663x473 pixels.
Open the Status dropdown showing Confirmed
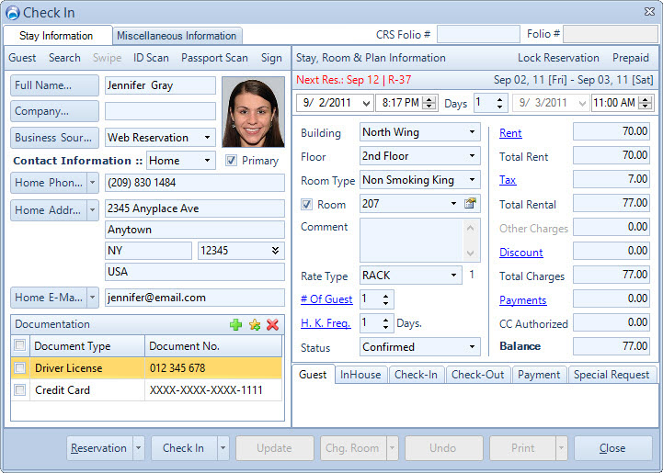click(x=472, y=347)
